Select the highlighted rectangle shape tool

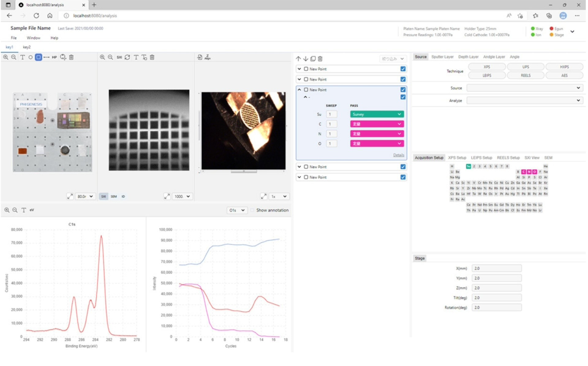point(38,57)
